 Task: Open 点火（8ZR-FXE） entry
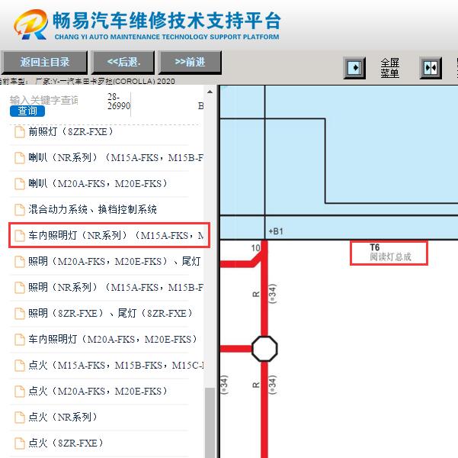click(66, 443)
